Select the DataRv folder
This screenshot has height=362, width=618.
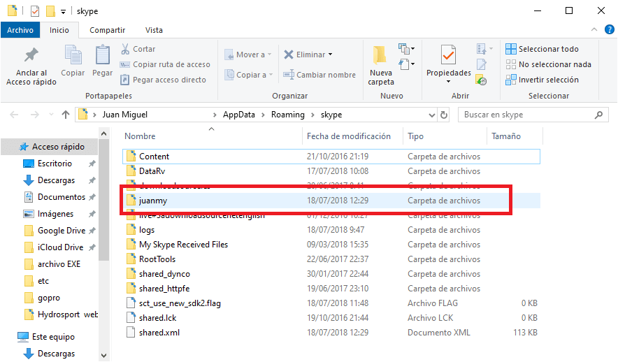point(331,171)
